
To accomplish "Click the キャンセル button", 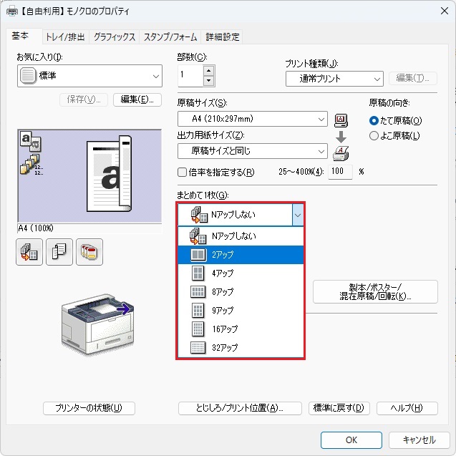I will pos(419,440).
